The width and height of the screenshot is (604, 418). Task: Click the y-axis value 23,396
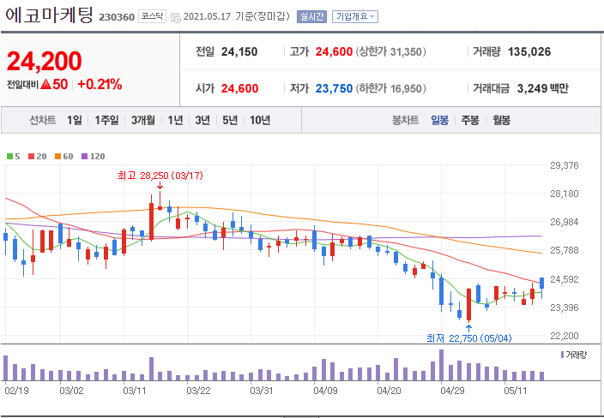tap(565, 308)
